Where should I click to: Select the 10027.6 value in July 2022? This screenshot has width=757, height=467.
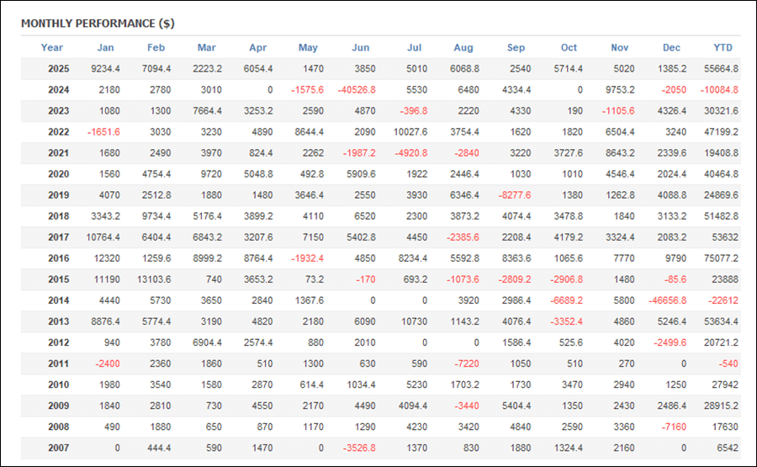pos(410,132)
